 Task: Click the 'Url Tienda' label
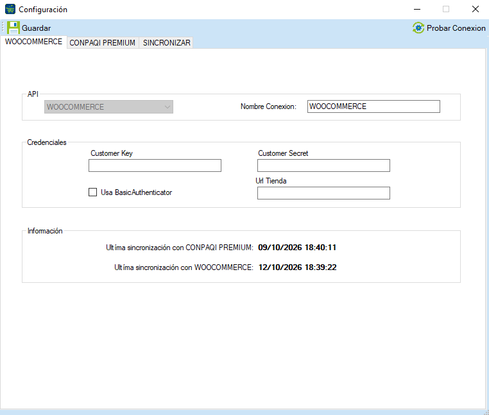tap(271, 181)
